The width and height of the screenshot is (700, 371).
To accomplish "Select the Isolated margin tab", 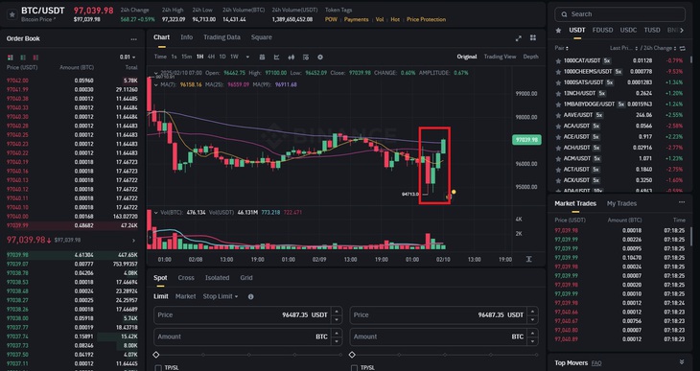I will click(217, 278).
